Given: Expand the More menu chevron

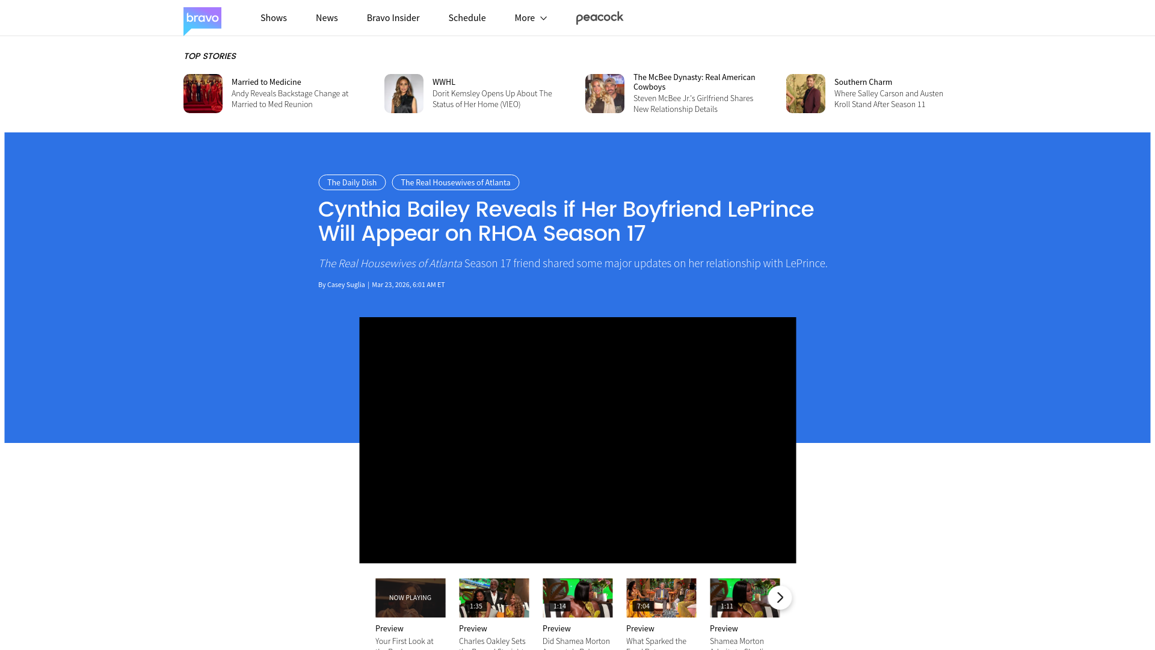Looking at the screenshot, I should coord(544,18).
